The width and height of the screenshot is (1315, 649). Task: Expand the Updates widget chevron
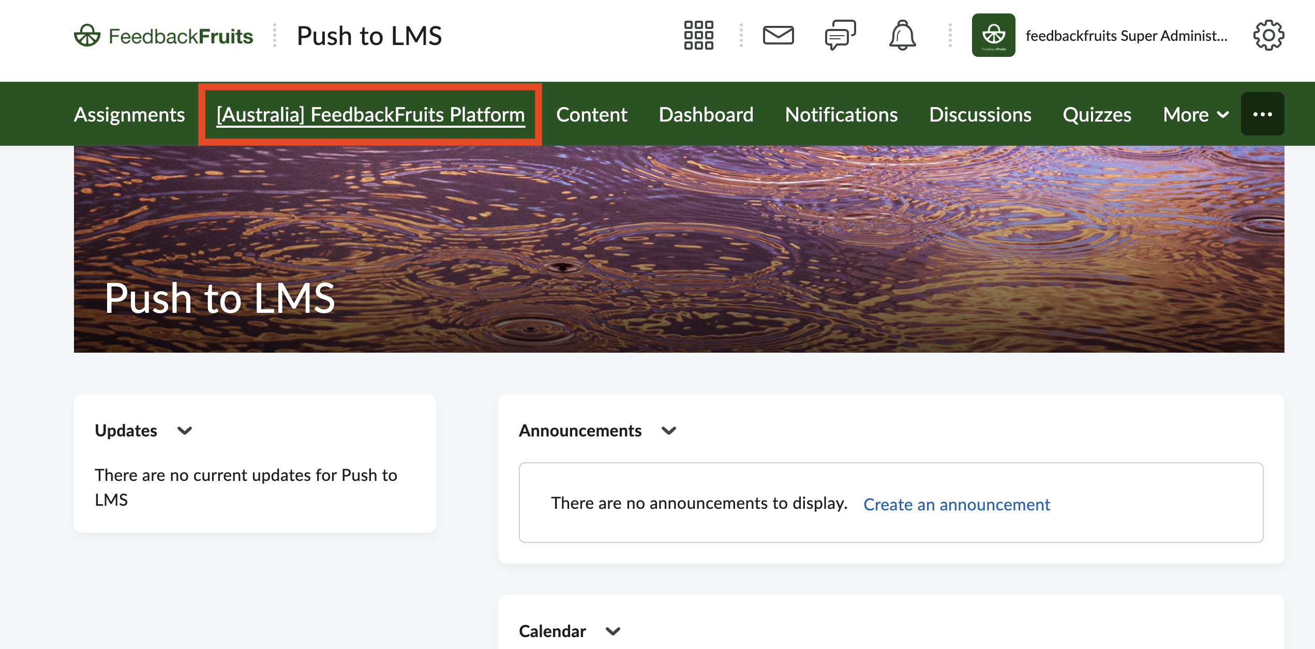pyautogui.click(x=185, y=431)
